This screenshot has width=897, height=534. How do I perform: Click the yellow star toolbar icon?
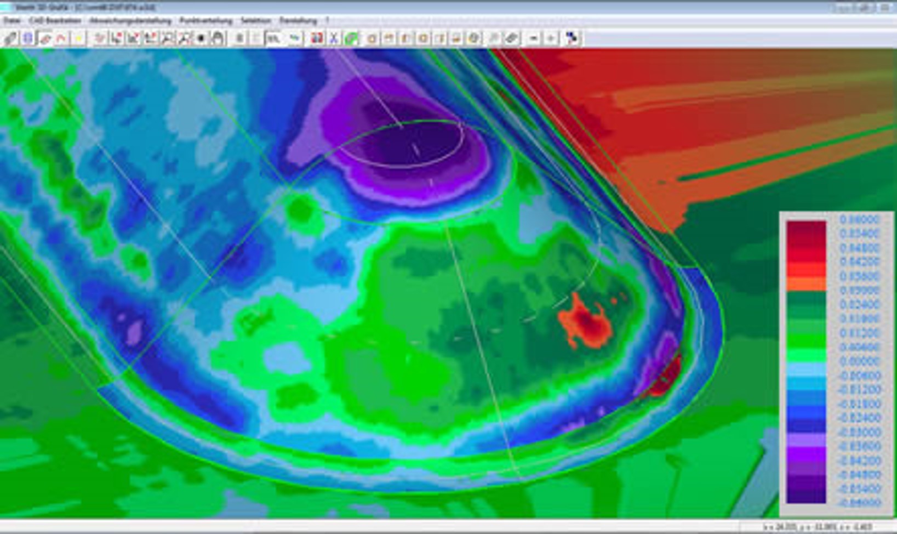[x=78, y=38]
